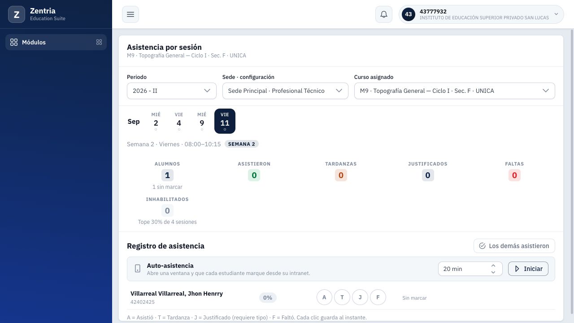Click the Los demás asistieron button
Screen dimensions: 574x323
point(514,246)
